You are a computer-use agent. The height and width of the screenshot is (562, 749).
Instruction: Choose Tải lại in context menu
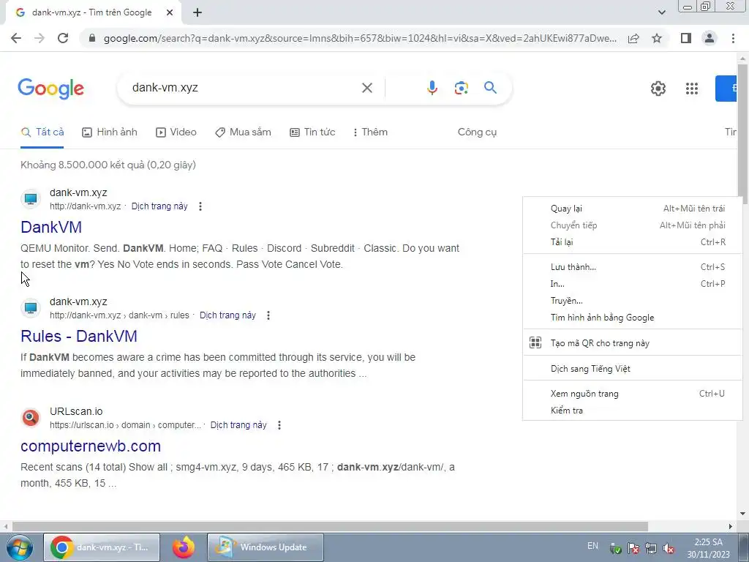tap(633, 241)
